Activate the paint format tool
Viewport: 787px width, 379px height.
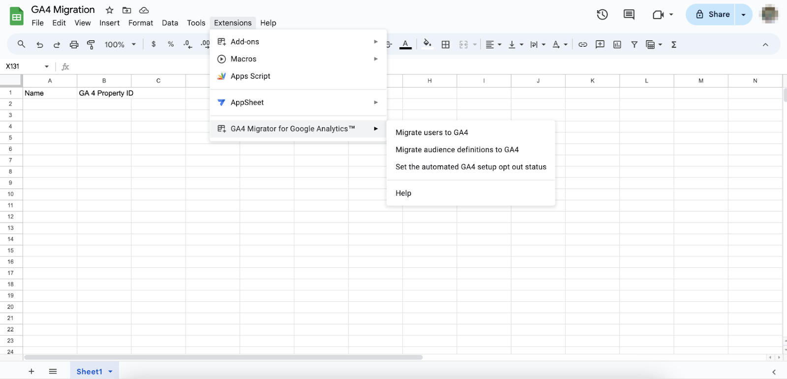91,45
